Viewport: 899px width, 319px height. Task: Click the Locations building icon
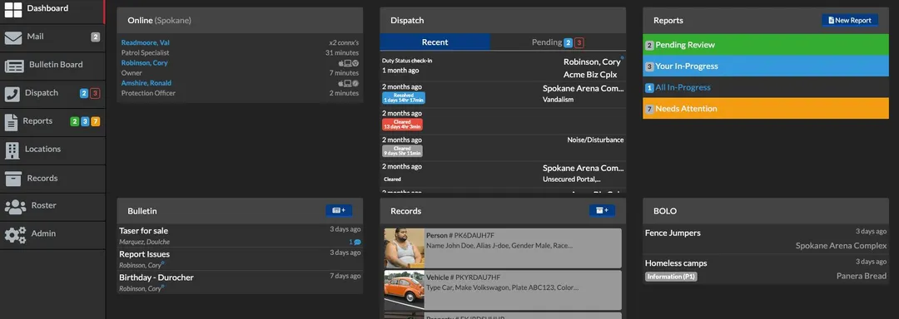(12, 150)
